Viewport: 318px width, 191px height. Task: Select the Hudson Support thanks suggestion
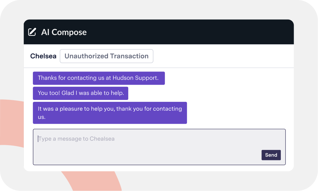pos(99,78)
